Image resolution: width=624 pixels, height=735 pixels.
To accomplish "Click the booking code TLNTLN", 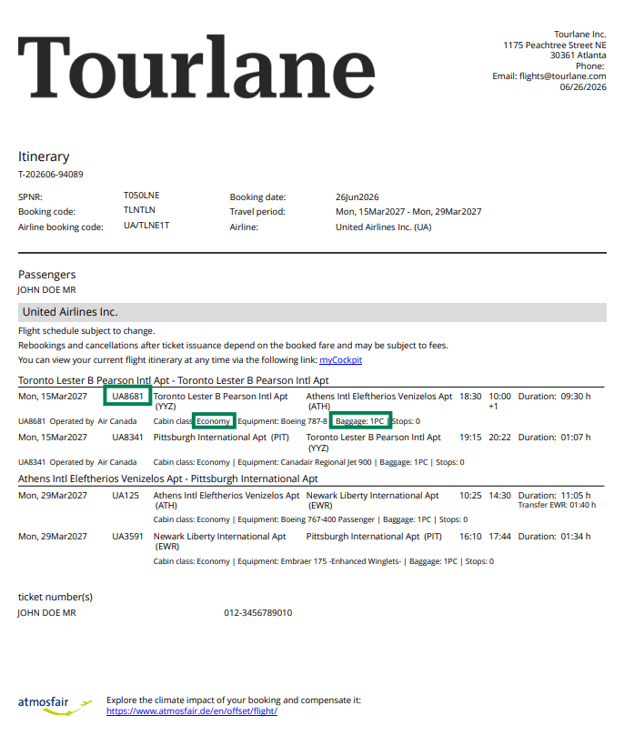I will 139,210.
